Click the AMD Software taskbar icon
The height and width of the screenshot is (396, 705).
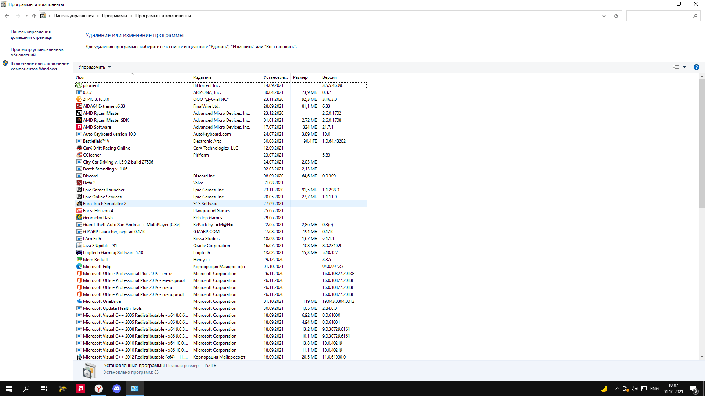point(81,389)
